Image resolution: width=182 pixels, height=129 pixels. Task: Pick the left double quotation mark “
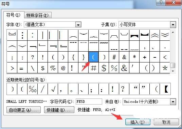coord(134,89)
